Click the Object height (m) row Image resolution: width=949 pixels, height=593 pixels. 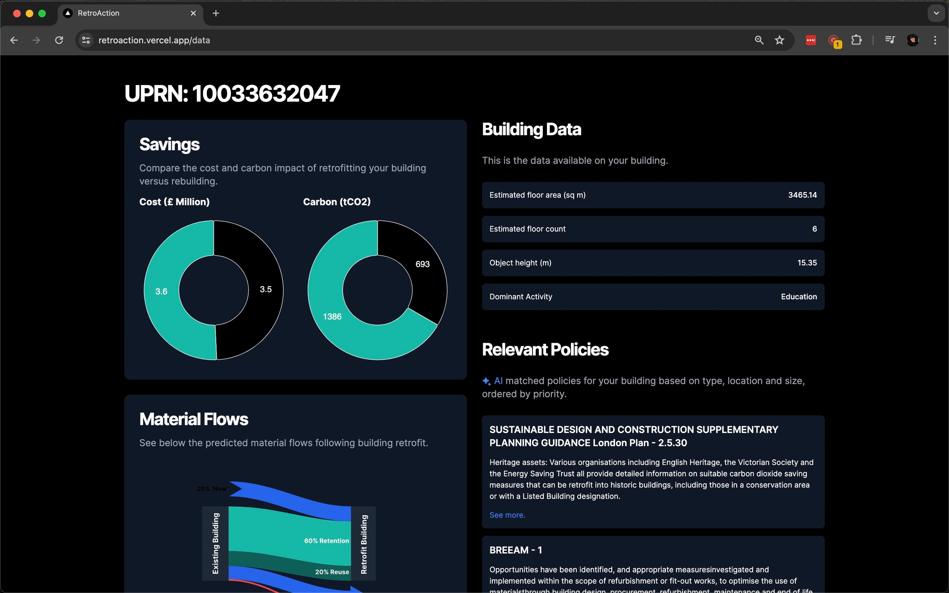653,263
